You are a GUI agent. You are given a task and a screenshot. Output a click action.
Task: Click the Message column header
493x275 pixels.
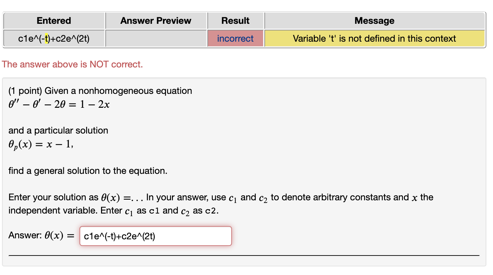[374, 20]
